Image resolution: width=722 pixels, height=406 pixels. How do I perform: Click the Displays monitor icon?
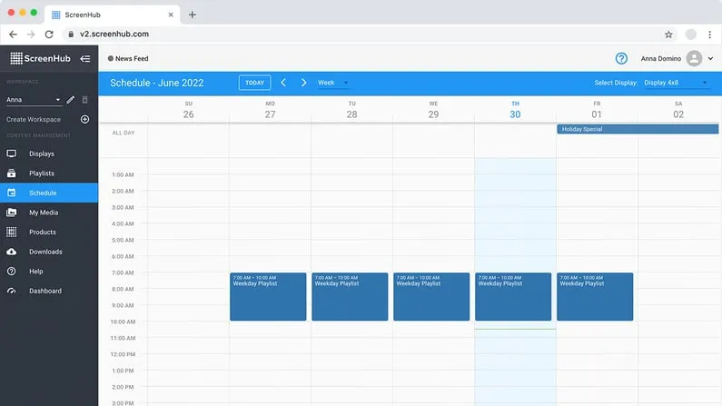point(12,153)
